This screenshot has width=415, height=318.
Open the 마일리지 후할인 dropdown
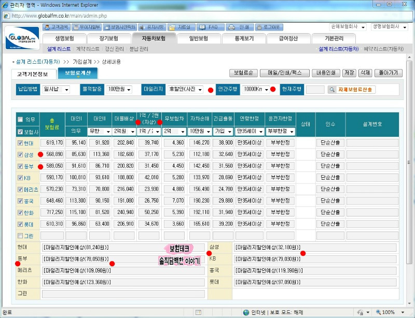[x=185, y=90]
